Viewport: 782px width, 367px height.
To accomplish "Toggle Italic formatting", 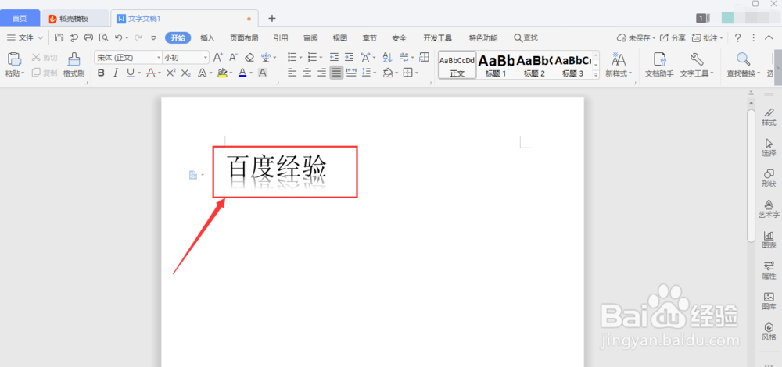I will (116, 73).
